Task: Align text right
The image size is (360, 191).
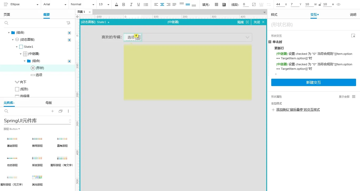Action: (168, 4)
